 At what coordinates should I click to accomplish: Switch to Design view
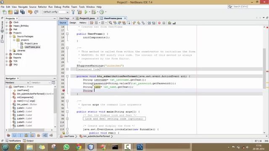[x=73, y=23]
